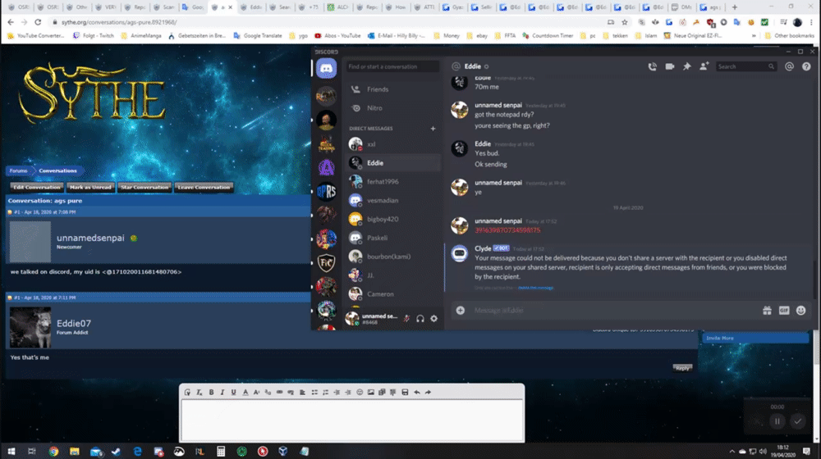821x459 pixels.
Task: Insert an unordered list in editor
Action: tap(314, 392)
